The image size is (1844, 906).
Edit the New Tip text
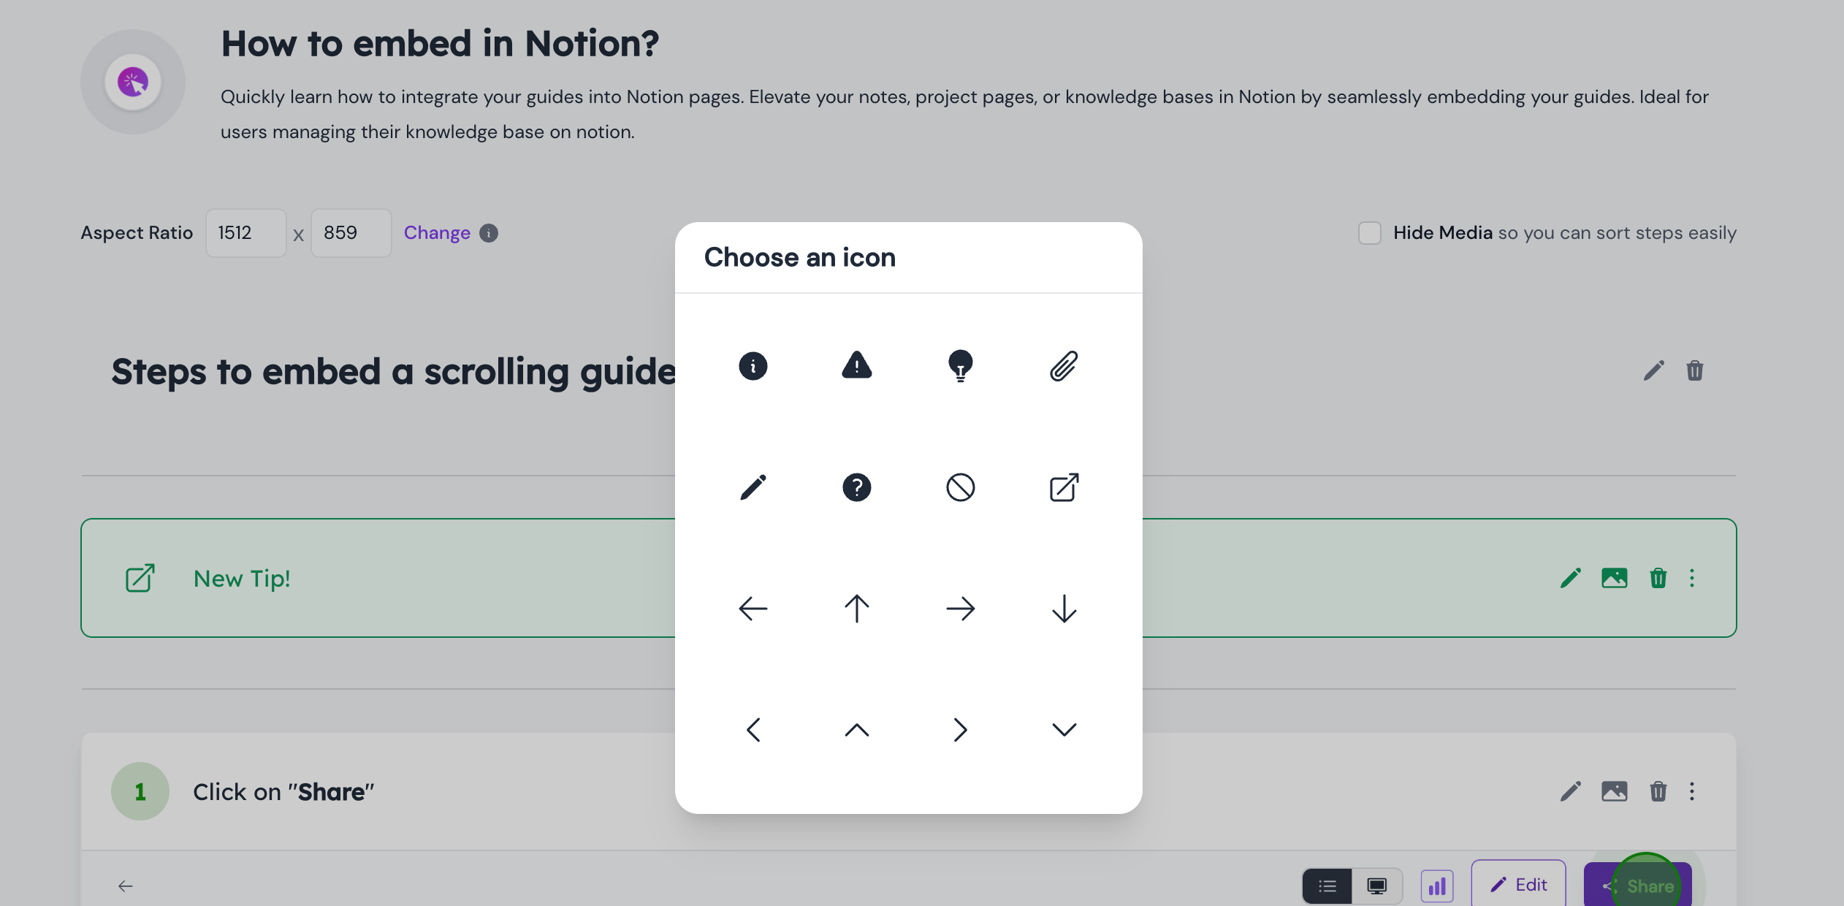1571,578
